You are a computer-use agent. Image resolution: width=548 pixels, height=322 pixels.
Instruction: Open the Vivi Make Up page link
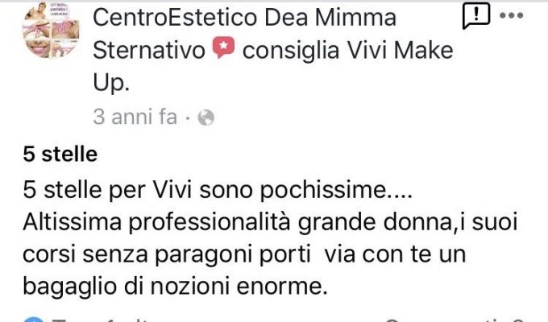(400, 50)
